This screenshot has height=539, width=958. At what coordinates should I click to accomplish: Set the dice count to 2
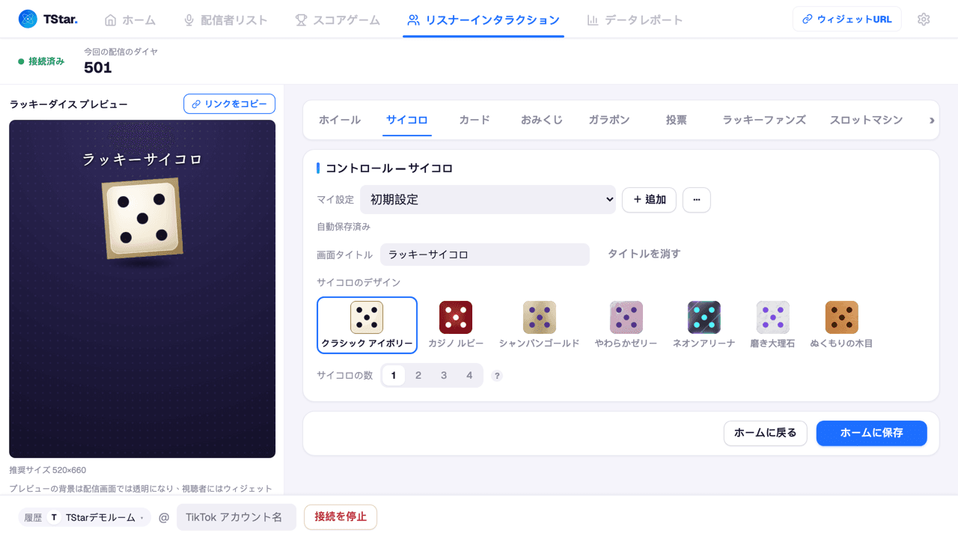point(418,375)
